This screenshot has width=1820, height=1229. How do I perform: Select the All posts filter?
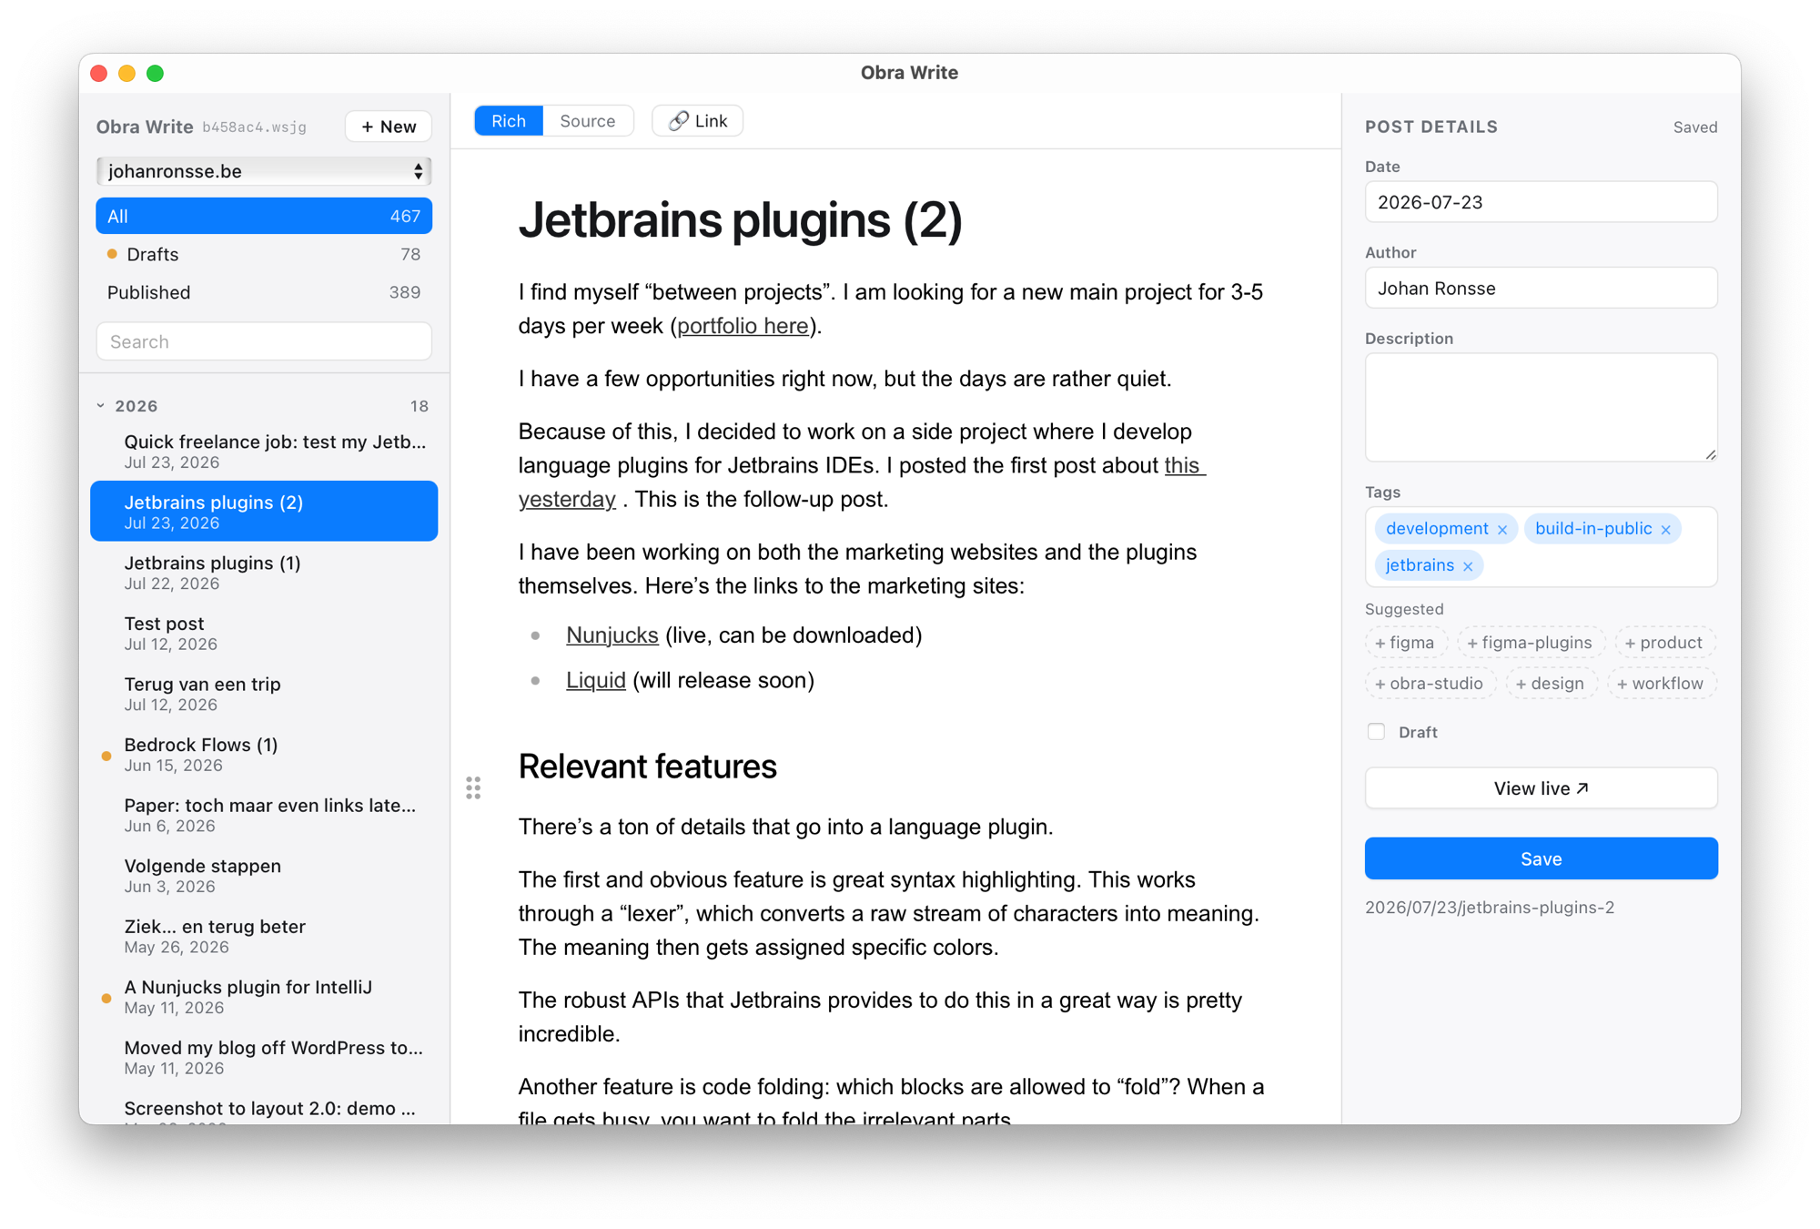[264, 216]
